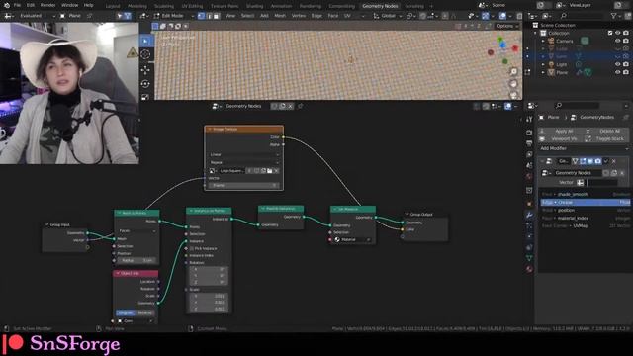Screen dimensions: 633x356
Task: Activate the Select Box tool in viewport
Action: click(x=145, y=41)
